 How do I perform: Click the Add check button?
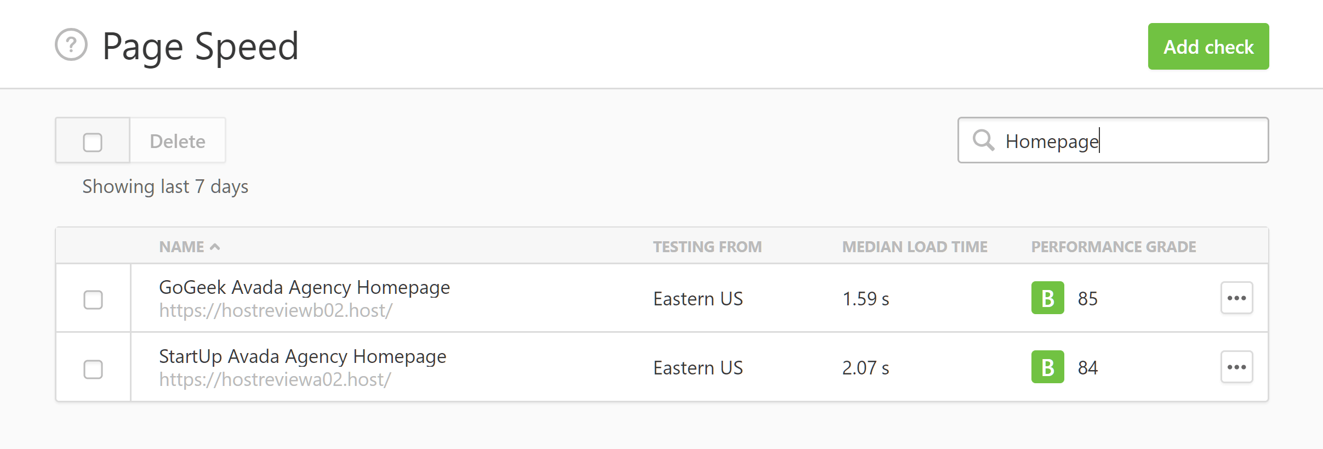[1208, 47]
